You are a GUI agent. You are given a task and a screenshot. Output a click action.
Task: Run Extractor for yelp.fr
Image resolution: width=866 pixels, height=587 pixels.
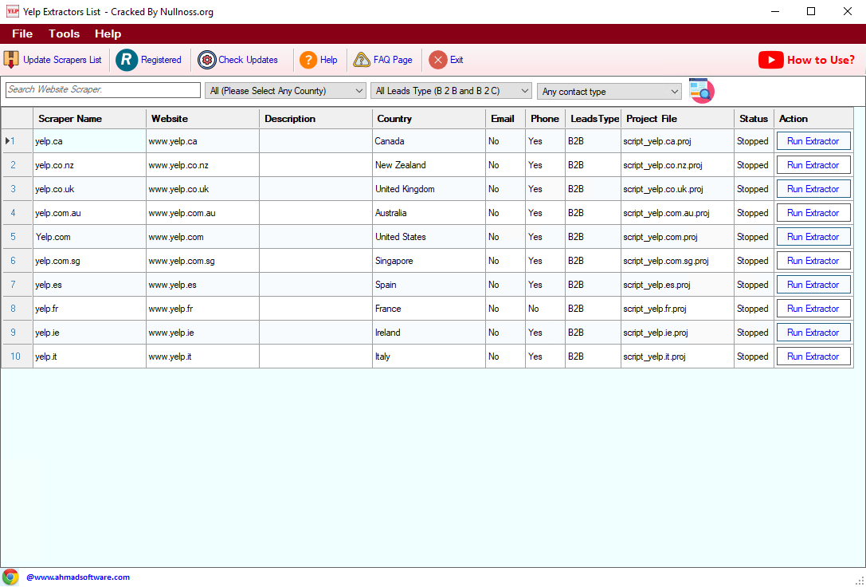tap(813, 309)
